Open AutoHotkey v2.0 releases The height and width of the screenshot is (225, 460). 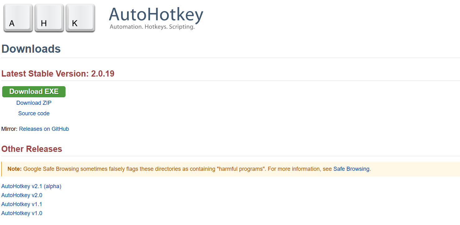(21, 195)
